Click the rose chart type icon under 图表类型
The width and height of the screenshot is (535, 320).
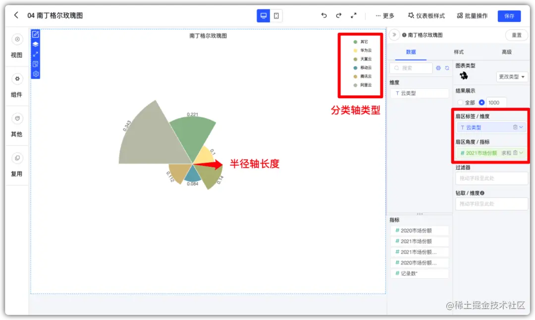pos(464,76)
